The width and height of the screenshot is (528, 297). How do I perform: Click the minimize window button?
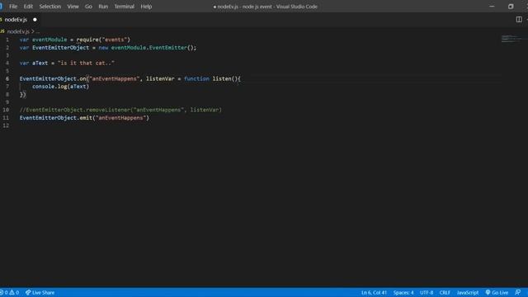492,7
